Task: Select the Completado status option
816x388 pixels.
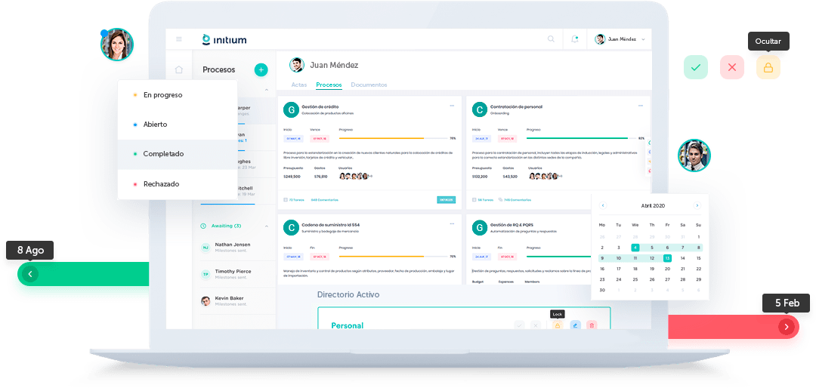Action: [163, 154]
